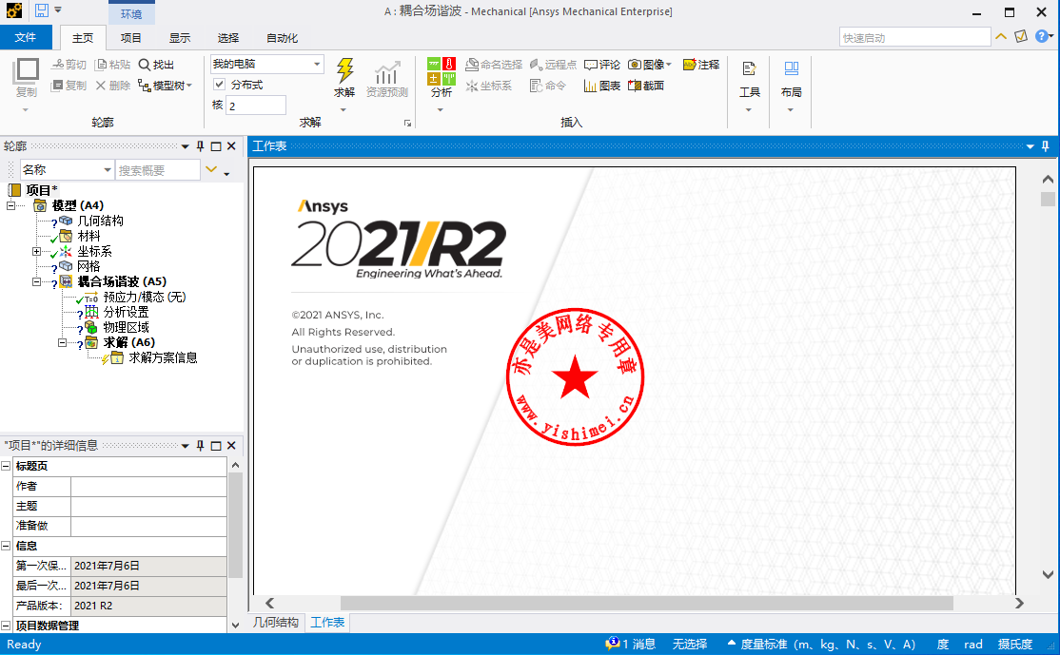Image resolution: width=1060 pixels, height=655 pixels.
Task: Collapse the 标题页 details section
Action: [6, 466]
